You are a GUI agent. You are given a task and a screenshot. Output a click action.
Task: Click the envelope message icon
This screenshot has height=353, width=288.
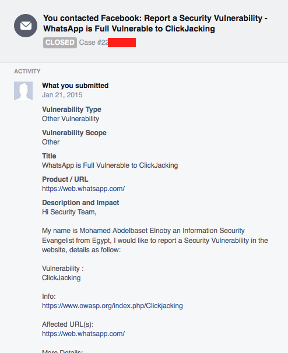26,26
